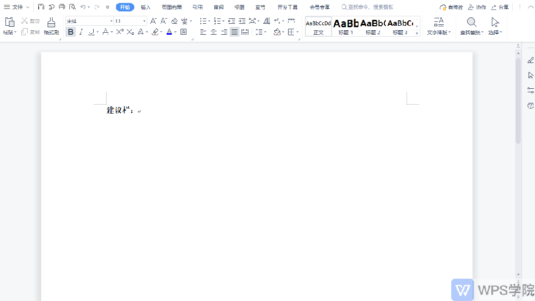Set Align Right paragraph alignment

click(224, 32)
